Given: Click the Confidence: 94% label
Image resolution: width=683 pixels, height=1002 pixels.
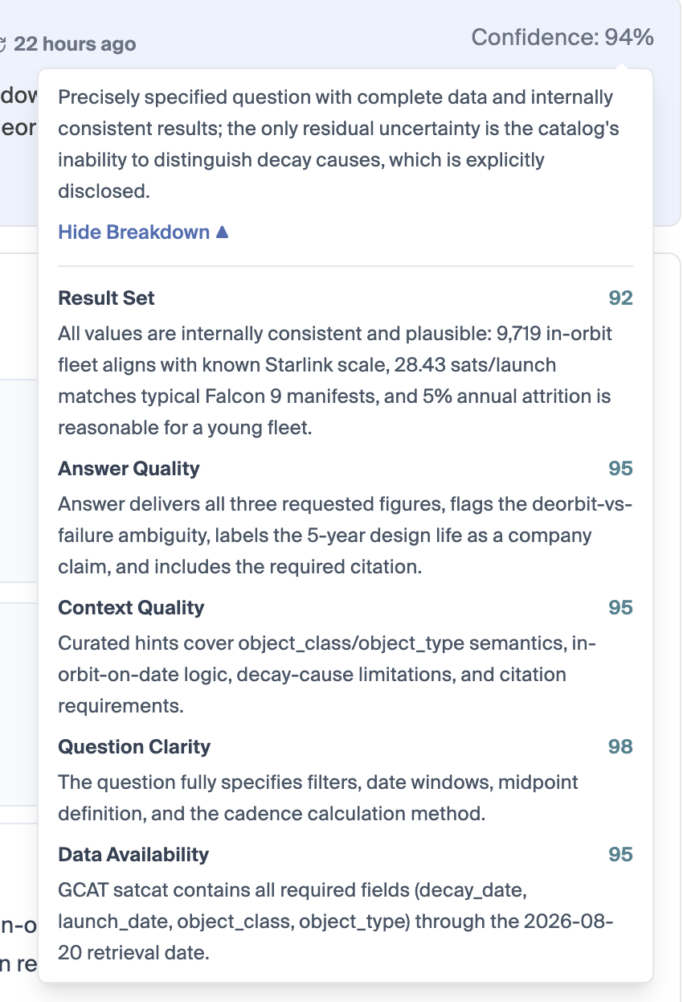Looking at the screenshot, I should [x=562, y=37].
